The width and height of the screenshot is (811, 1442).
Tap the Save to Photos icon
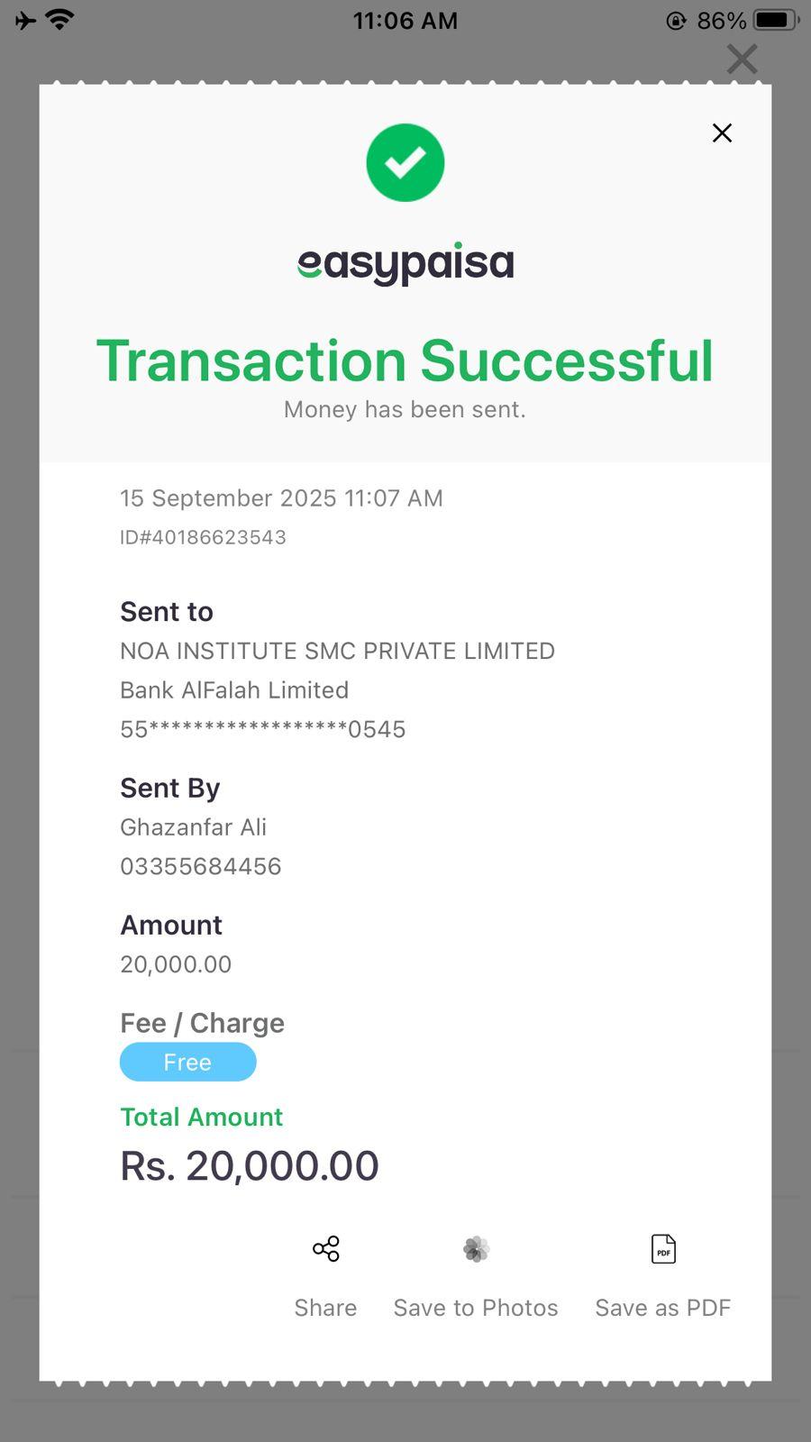click(x=476, y=1249)
